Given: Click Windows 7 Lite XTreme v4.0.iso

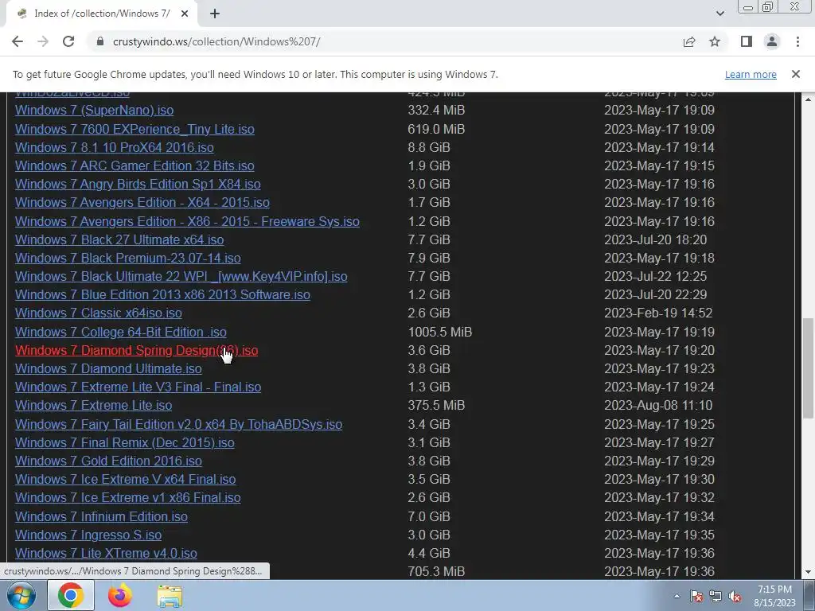Looking at the screenshot, I should pyautogui.click(x=106, y=554).
